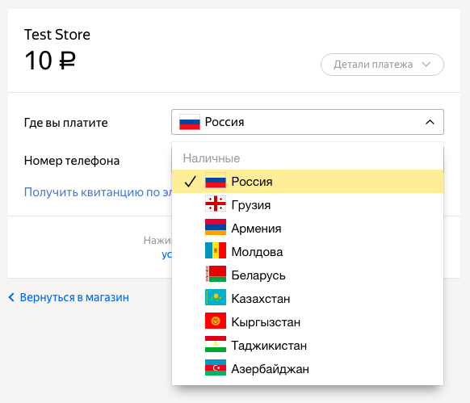Select the Азербайджан option
The width and height of the screenshot is (470, 403).
(308, 368)
